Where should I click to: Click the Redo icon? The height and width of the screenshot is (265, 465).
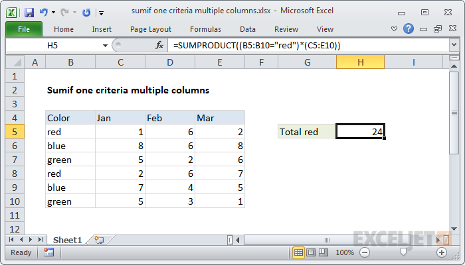pyautogui.click(x=64, y=13)
